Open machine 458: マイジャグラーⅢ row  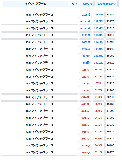[39, 15]
